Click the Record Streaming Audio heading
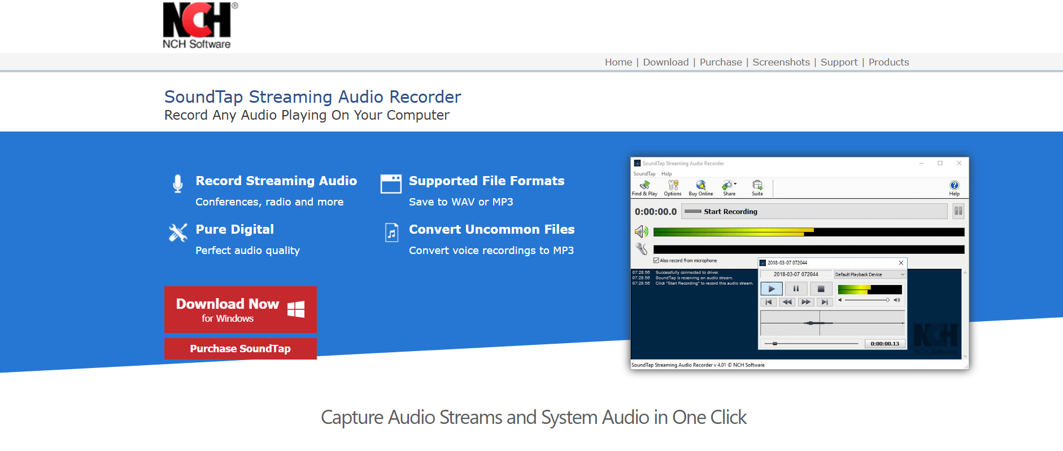Viewport: 1063px width, 451px height. coord(276,181)
